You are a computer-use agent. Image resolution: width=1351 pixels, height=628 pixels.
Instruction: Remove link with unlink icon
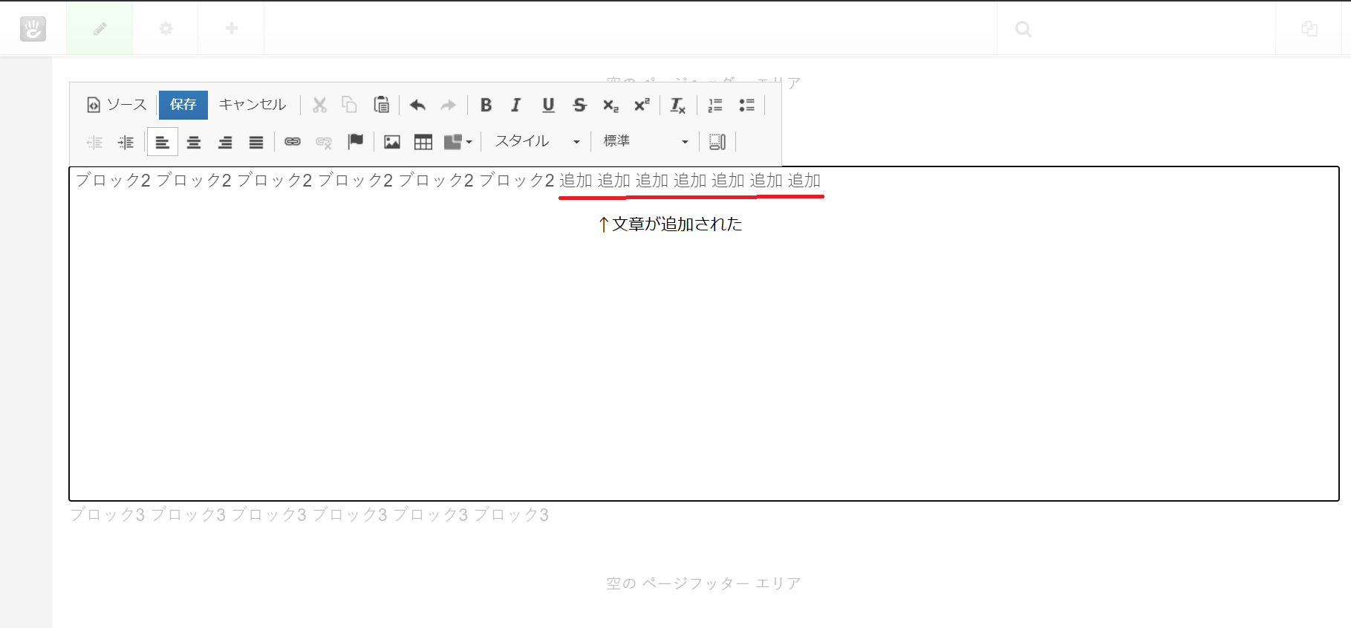point(324,142)
